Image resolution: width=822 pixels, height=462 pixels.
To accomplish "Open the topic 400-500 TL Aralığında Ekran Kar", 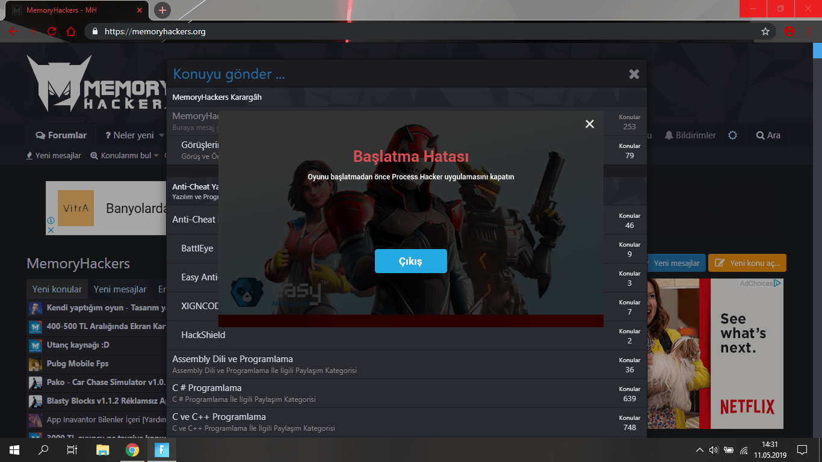I will coord(107,327).
